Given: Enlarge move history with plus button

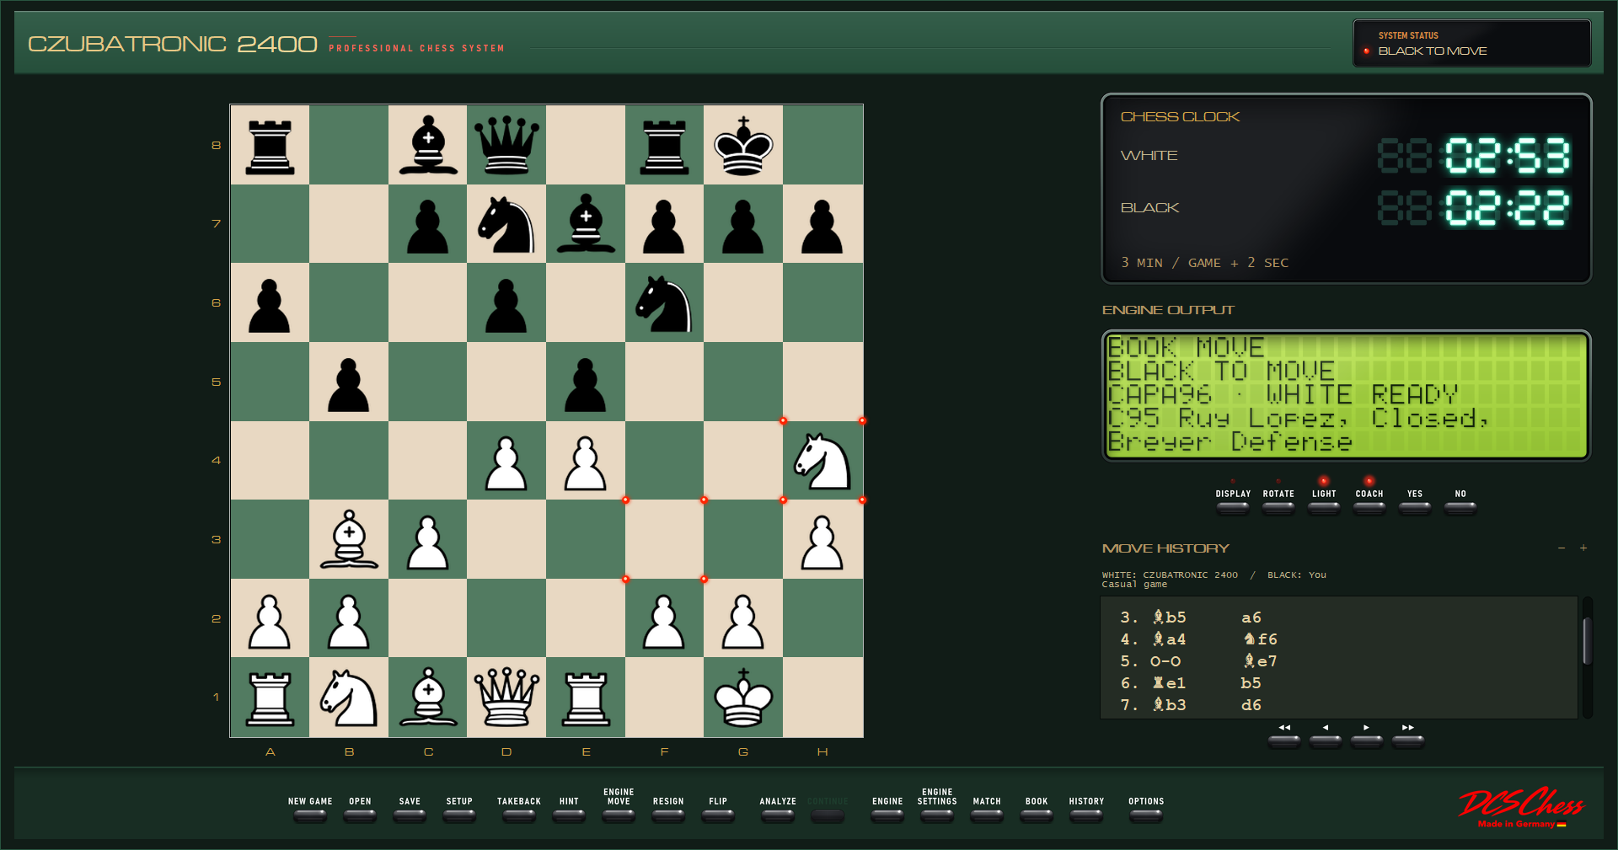Looking at the screenshot, I should (1583, 548).
